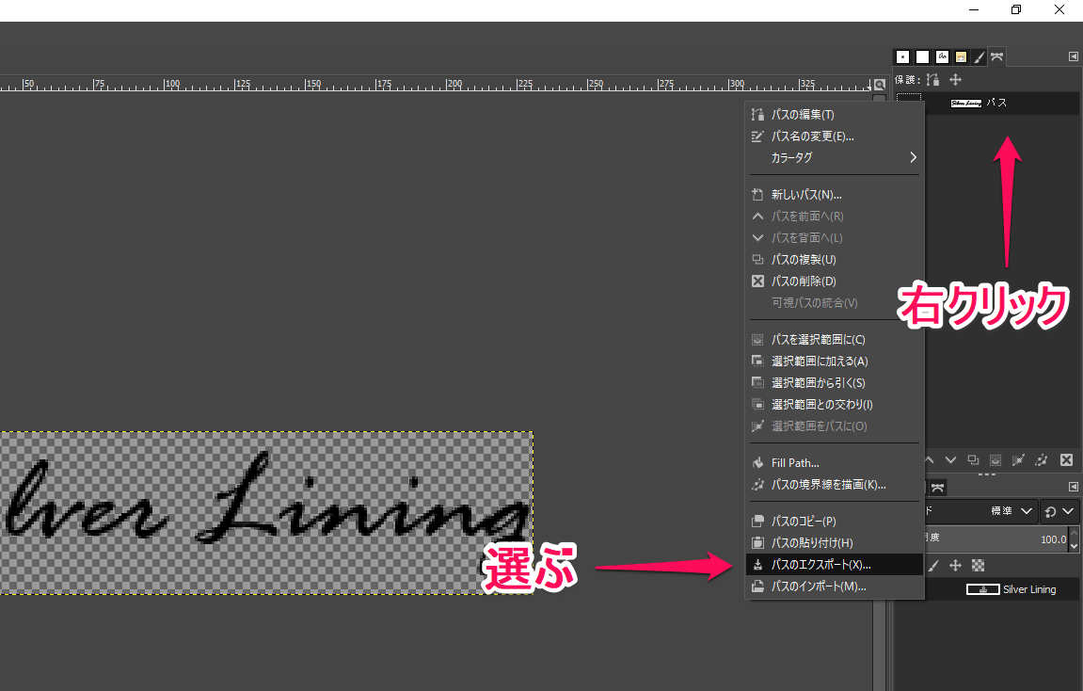Viewport: 1083px width, 691px height.
Task: Select the Silver Lining text layer
Action: pos(1028,589)
